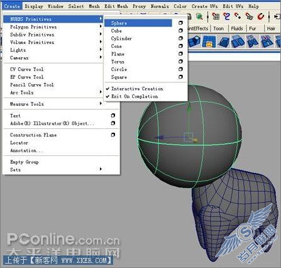The width and height of the screenshot is (281, 268).
Task: Switch to the Fluids shelf tab
Action: click(237, 28)
